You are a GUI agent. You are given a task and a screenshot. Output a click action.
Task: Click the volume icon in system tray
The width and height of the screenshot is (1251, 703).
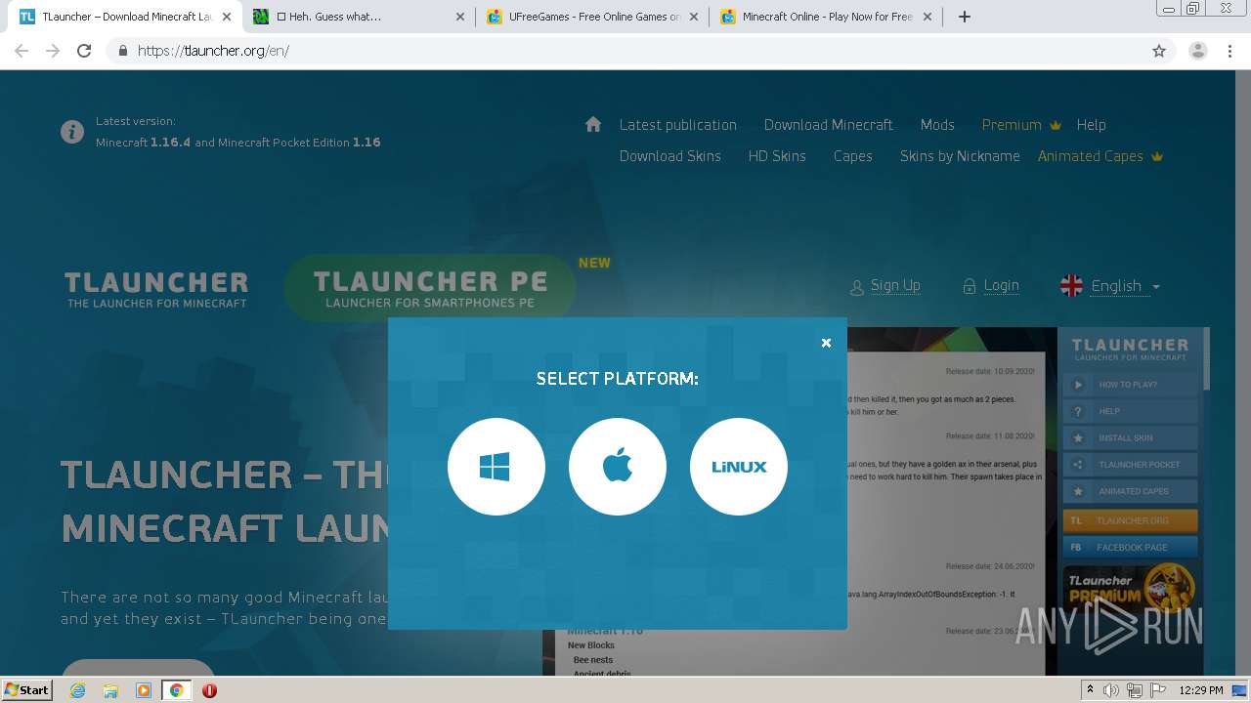(1111, 690)
